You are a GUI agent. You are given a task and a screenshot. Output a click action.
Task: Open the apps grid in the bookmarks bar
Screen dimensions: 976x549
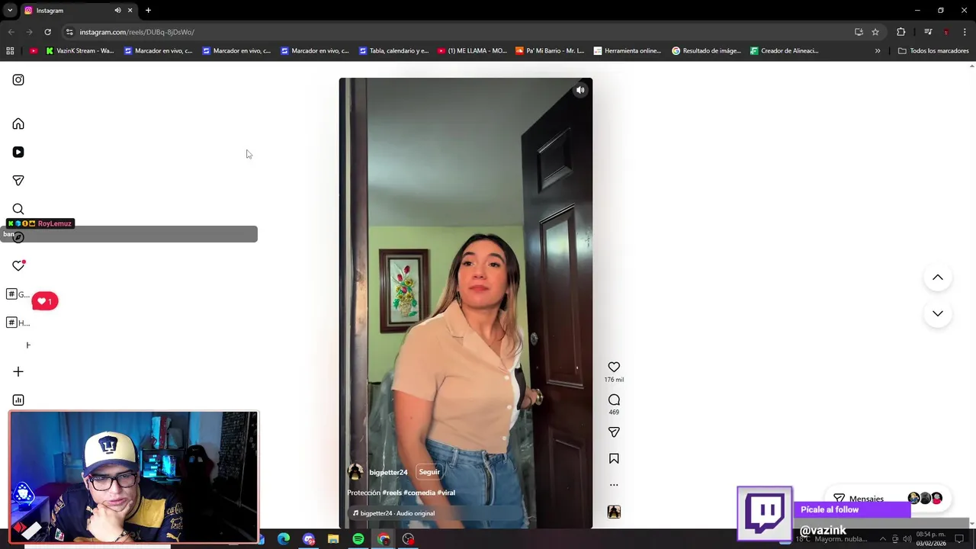pyautogui.click(x=10, y=51)
